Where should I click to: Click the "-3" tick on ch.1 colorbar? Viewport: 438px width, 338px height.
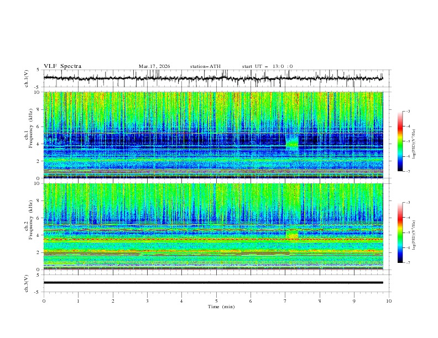click(x=408, y=111)
